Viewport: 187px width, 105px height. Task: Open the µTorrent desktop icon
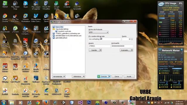15,29
